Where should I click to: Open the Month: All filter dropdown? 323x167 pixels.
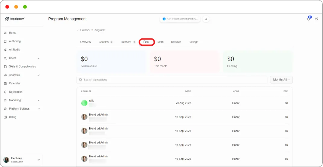tap(281, 80)
